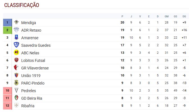
Task: Click the Mendiga team crest icon
Action: pyautogui.click(x=16, y=22)
